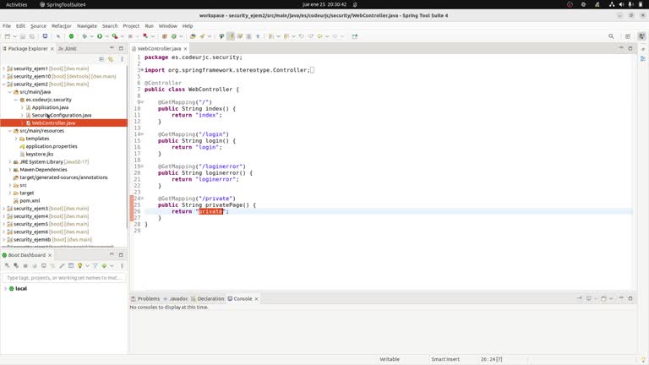Collapse the src/main/java folder
The width and height of the screenshot is (649, 365).
pyautogui.click(x=10, y=92)
